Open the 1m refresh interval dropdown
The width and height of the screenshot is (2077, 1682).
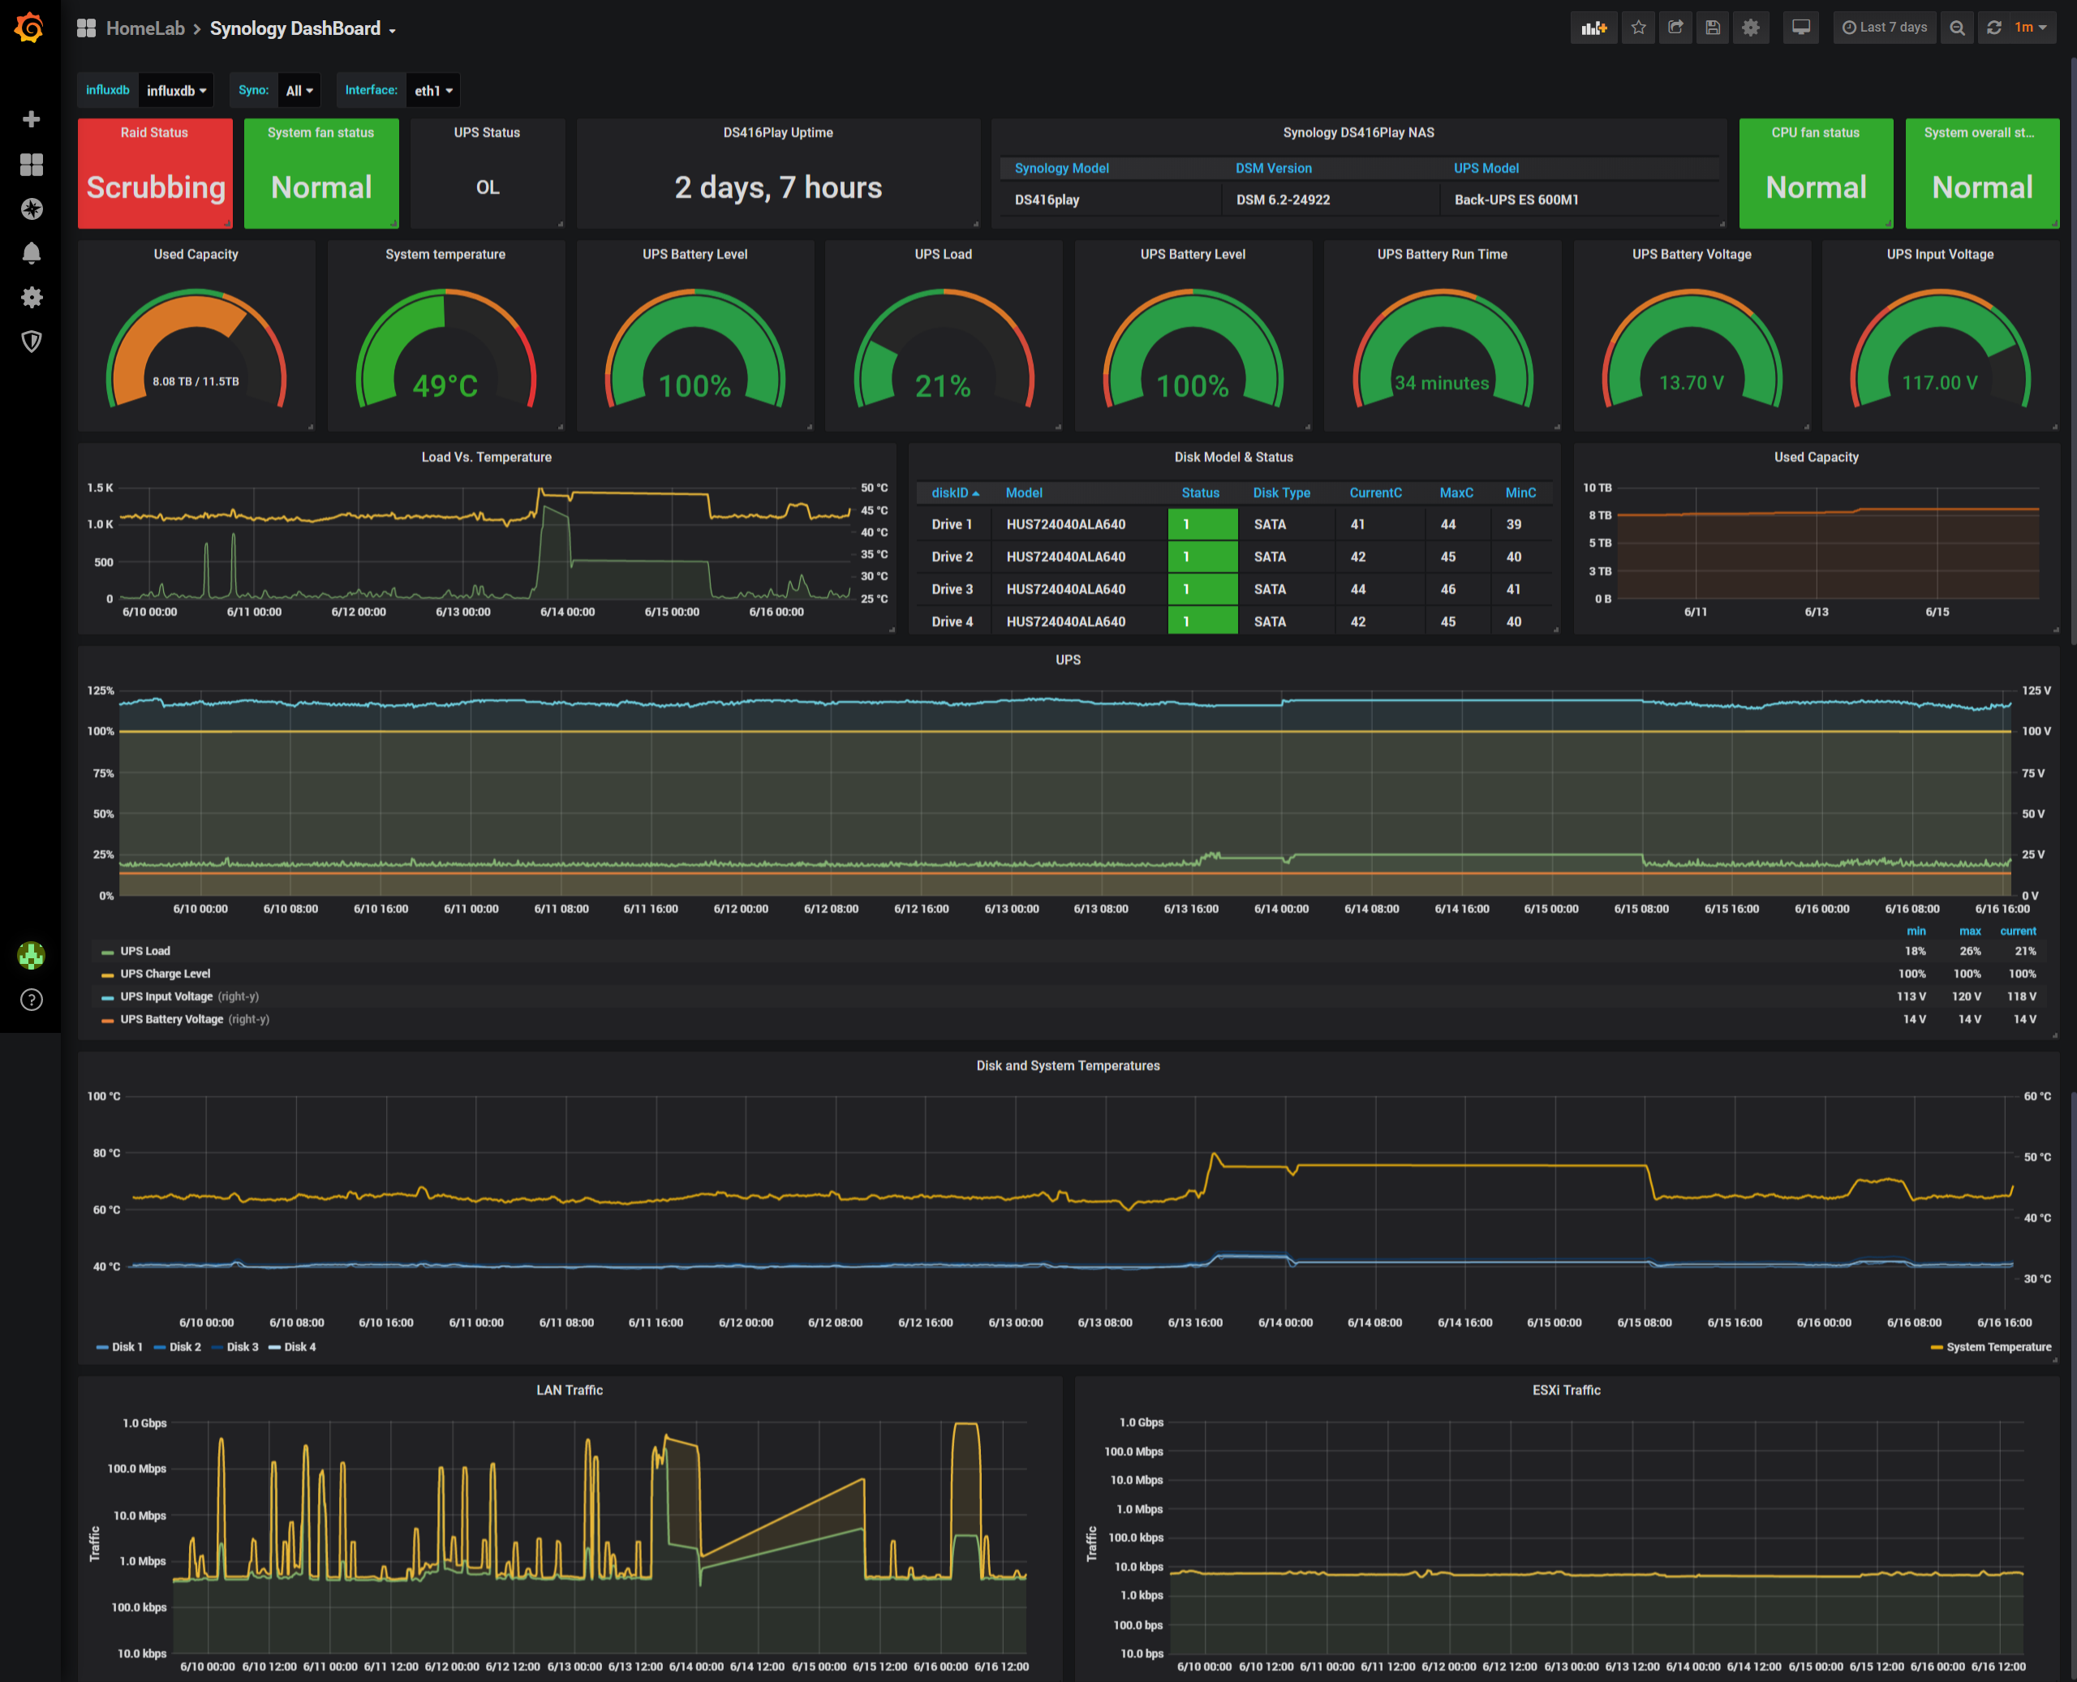coord(2031,28)
